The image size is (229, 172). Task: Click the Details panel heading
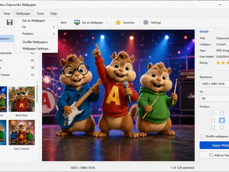(x=204, y=32)
